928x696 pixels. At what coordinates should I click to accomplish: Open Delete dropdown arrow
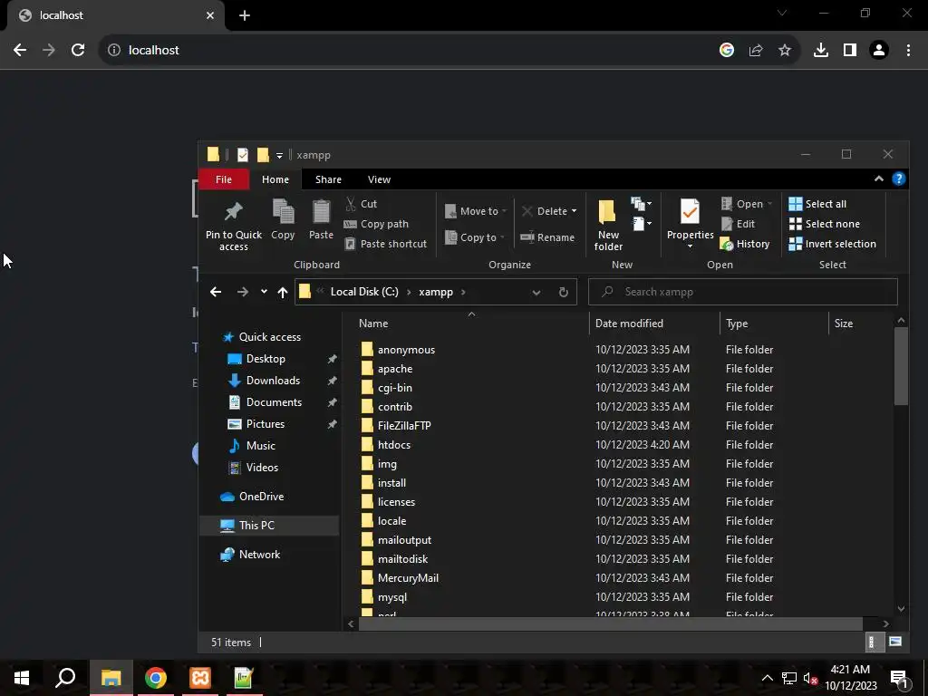[x=574, y=211]
